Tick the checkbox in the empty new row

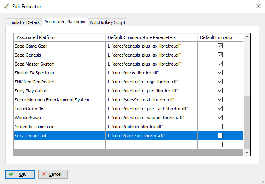pyautogui.click(x=220, y=145)
